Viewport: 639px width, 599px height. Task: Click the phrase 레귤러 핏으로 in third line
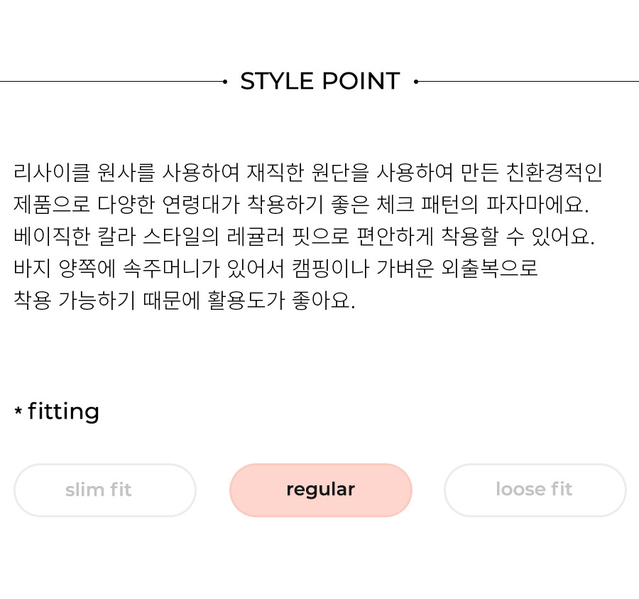pyautogui.click(x=288, y=236)
